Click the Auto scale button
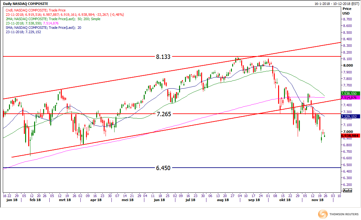 (347, 190)
